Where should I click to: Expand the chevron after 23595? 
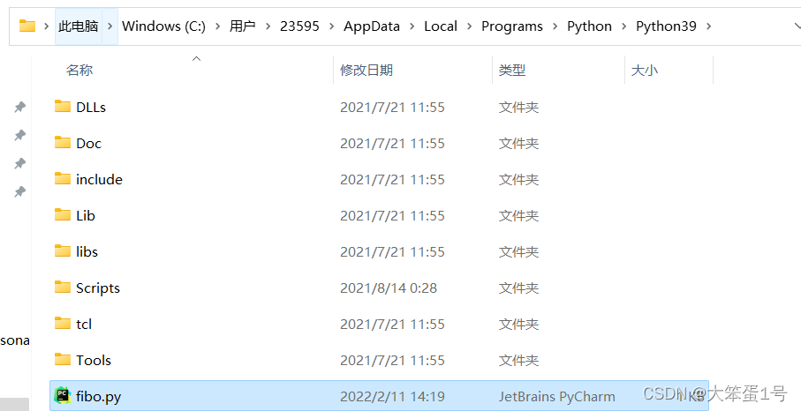tap(331, 26)
